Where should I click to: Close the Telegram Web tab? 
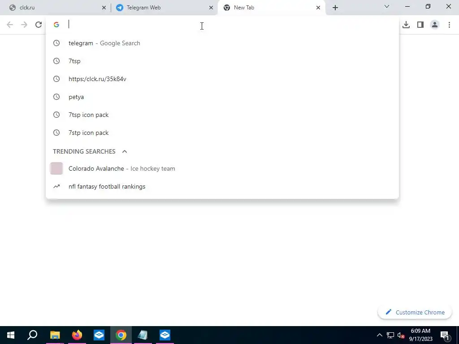coord(211,8)
